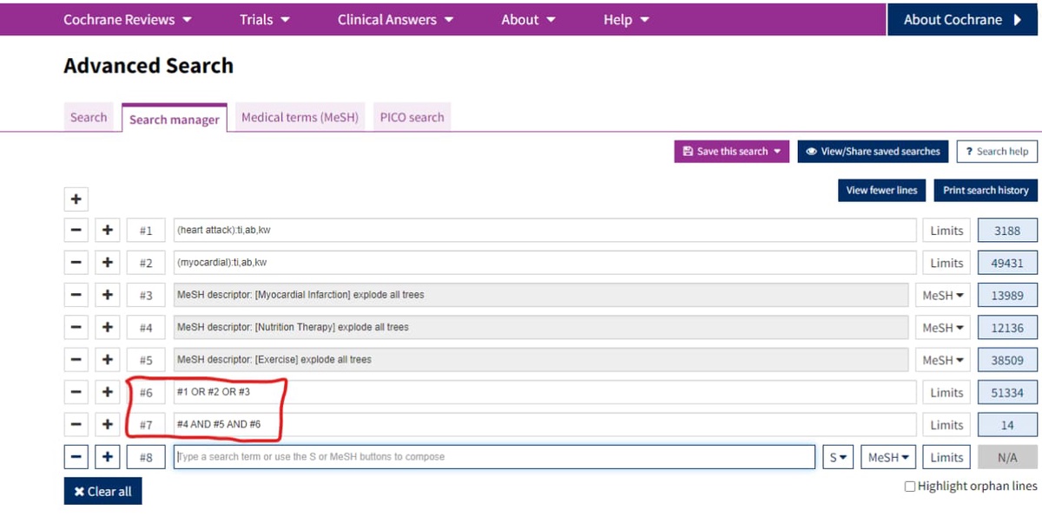Open the Cochrane Reviews dropdown menu
This screenshot has width=1042, height=516.
click(128, 20)
